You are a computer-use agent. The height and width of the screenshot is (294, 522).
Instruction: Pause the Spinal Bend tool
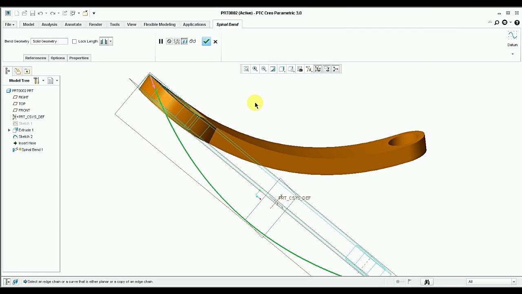[x=161, y=41]
